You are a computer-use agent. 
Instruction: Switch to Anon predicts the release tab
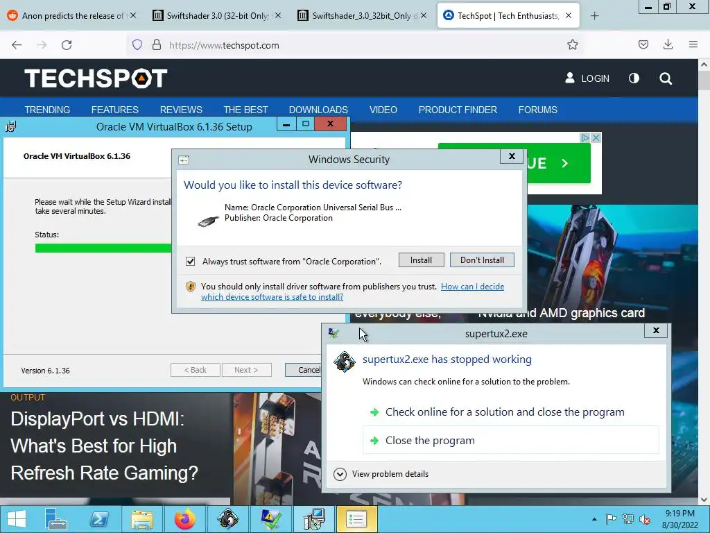coord(72,16)
